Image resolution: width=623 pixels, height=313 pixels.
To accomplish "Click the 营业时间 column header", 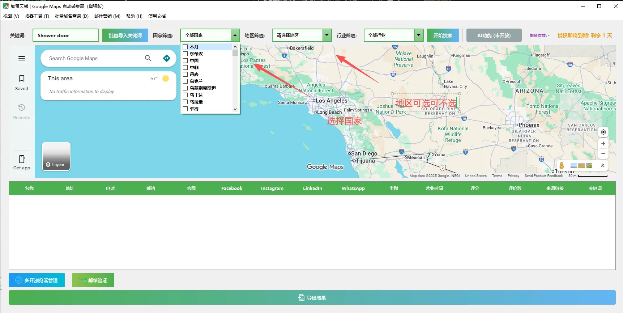I will (x=434, y=189).
